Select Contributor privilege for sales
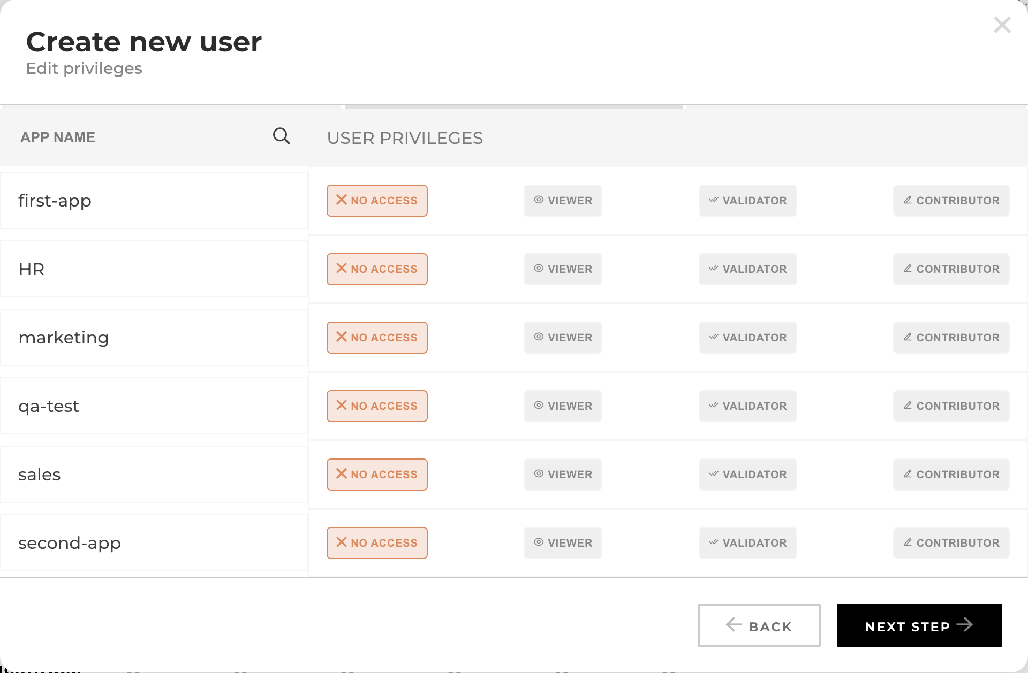Screen dimensions: 1028x673 pos(951,474)
